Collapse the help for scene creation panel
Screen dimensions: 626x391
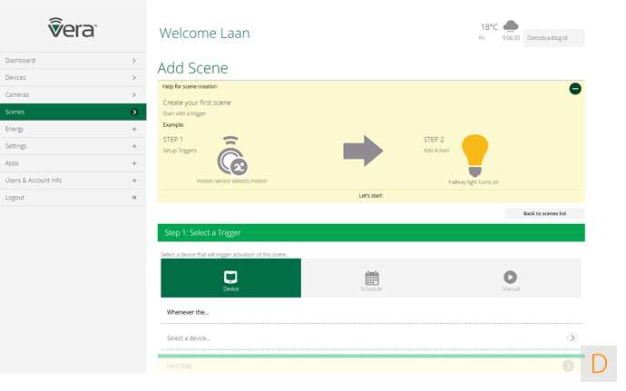575,88
